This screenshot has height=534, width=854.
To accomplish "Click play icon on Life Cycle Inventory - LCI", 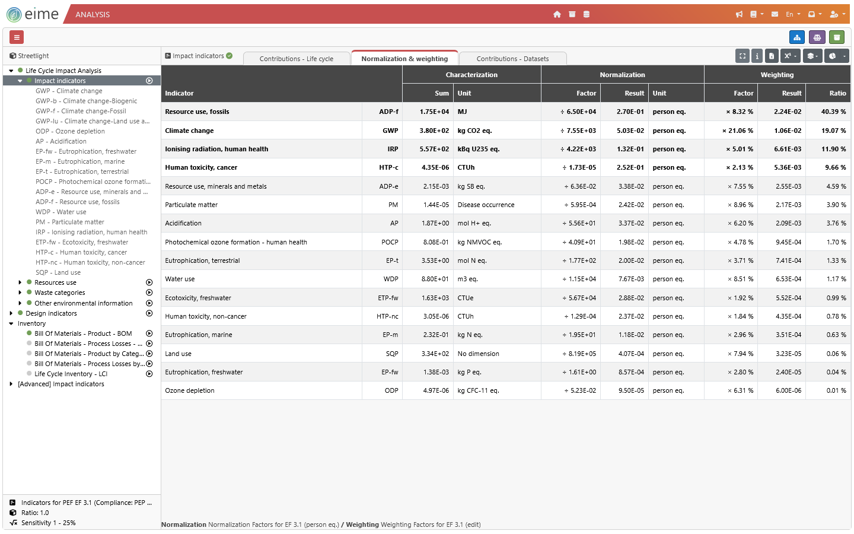I will pyautogui.click(x=149, y=374).
